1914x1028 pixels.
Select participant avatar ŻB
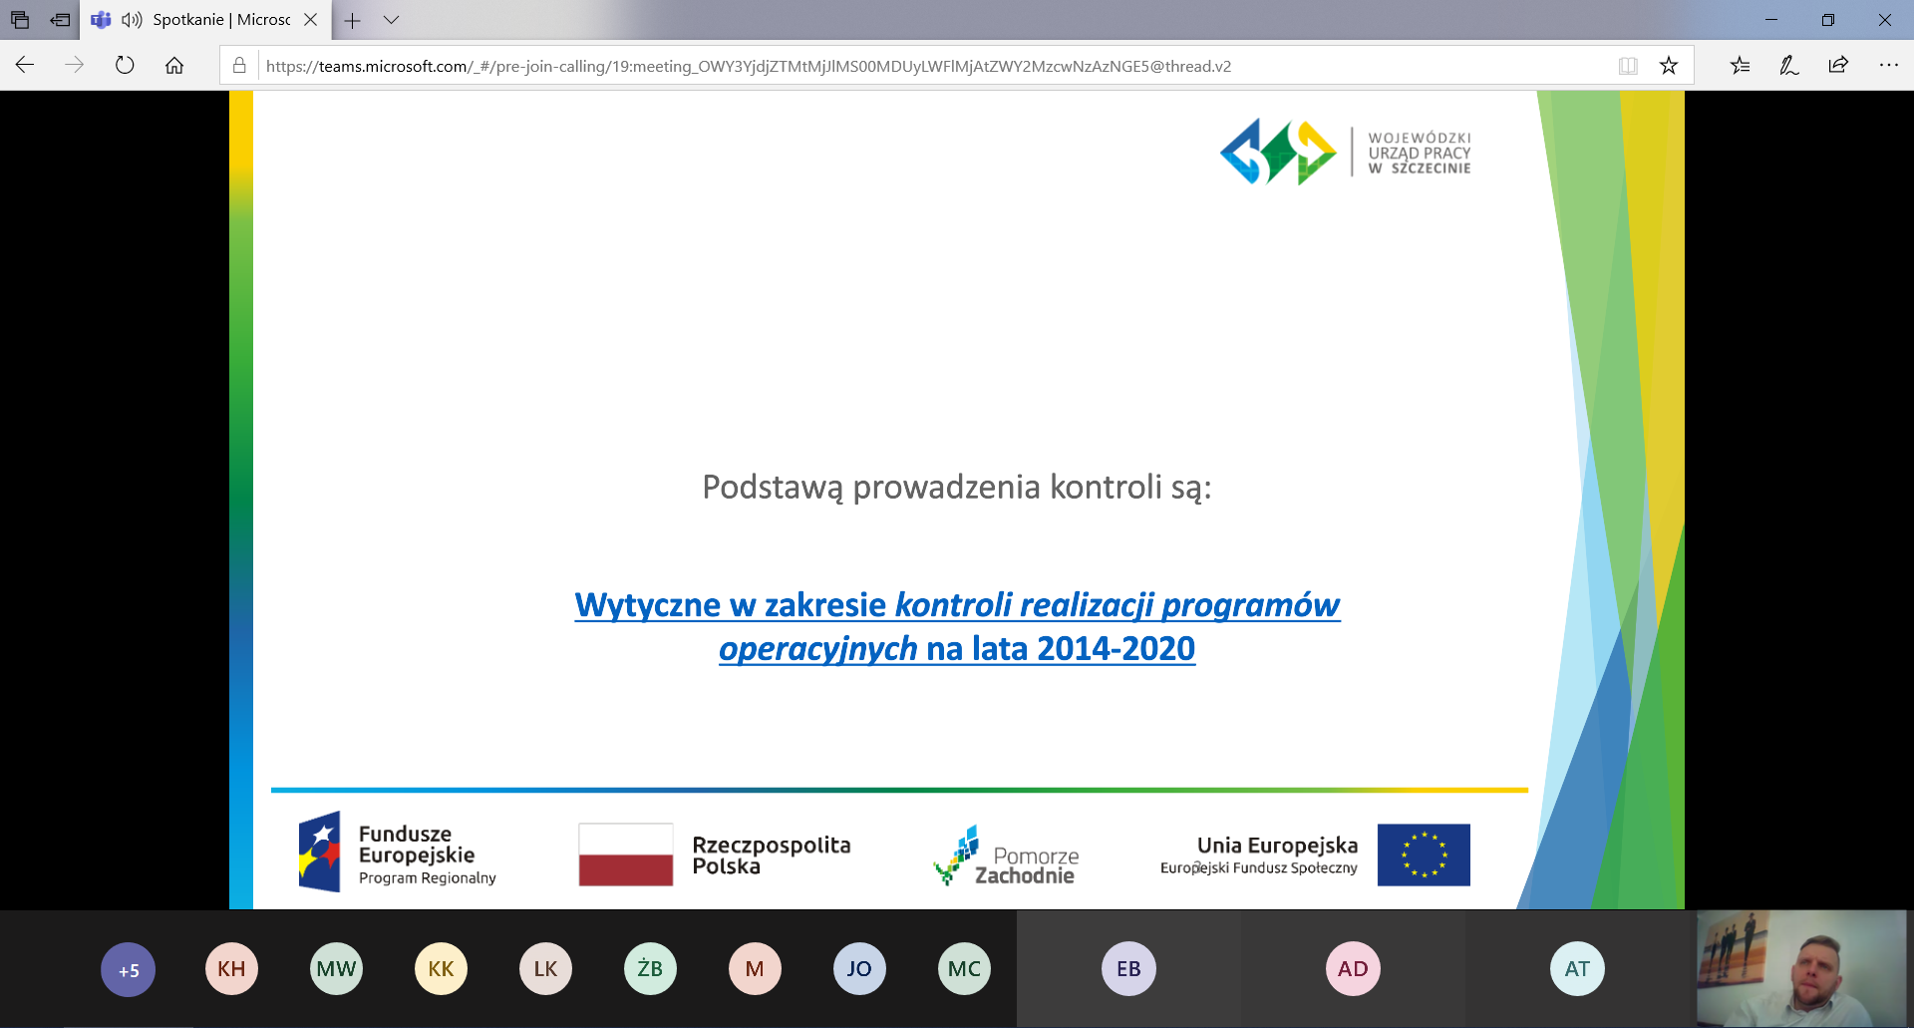point(651,969)
